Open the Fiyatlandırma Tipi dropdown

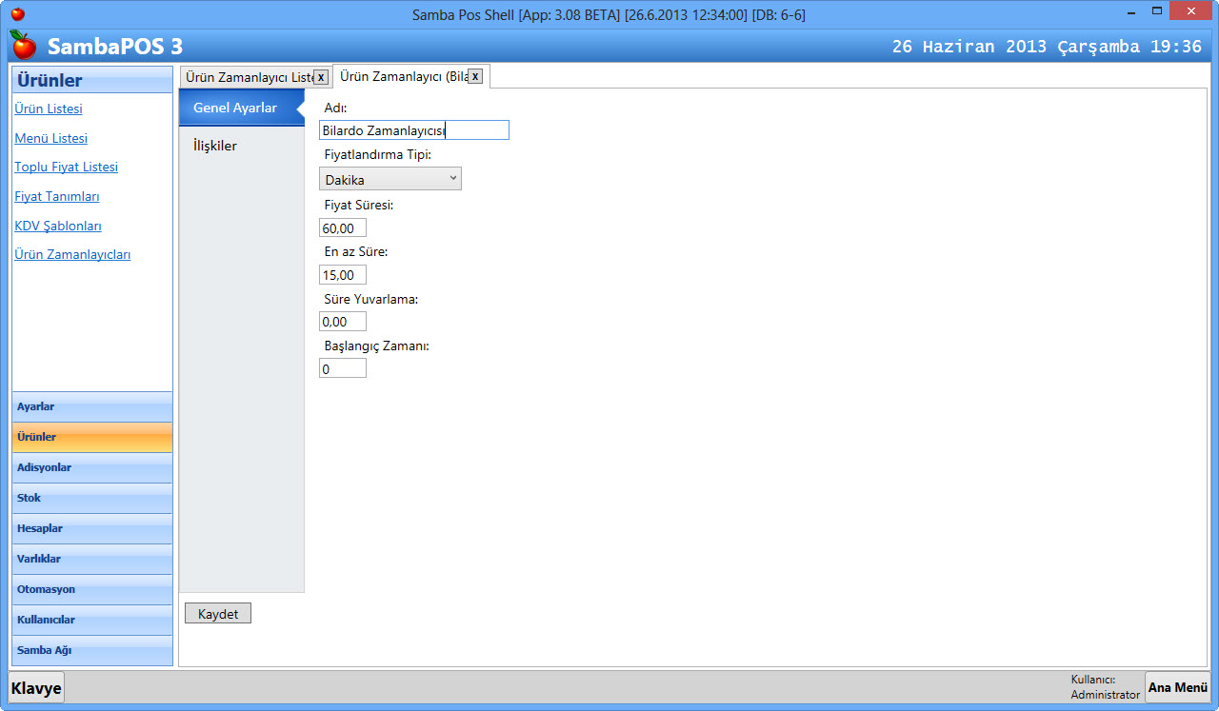tap(390, 179)
